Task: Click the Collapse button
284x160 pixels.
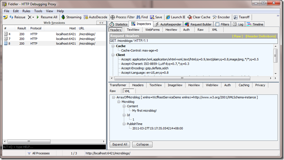Action: tap(142, 145)
